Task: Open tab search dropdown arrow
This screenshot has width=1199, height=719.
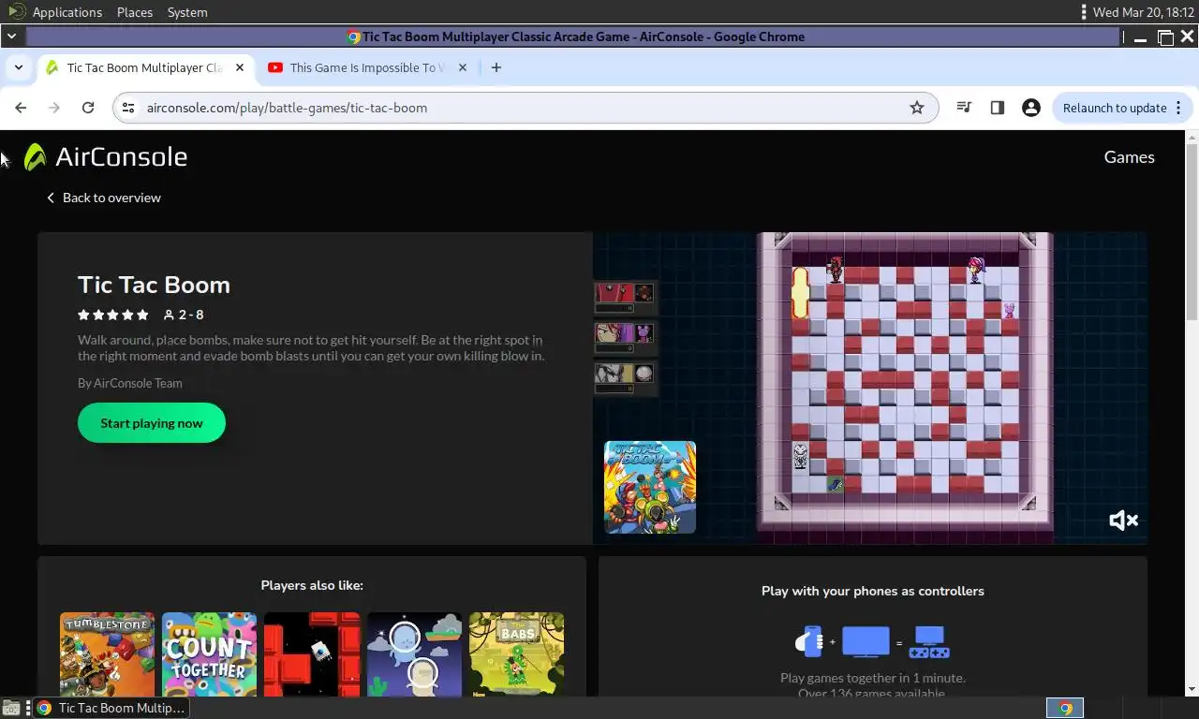Action: (x=19, y=67)
